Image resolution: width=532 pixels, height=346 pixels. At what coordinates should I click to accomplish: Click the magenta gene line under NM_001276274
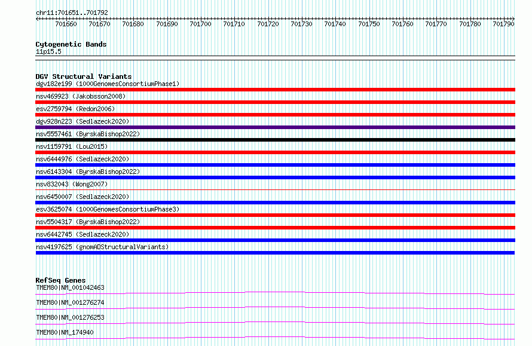coord(275,308)
